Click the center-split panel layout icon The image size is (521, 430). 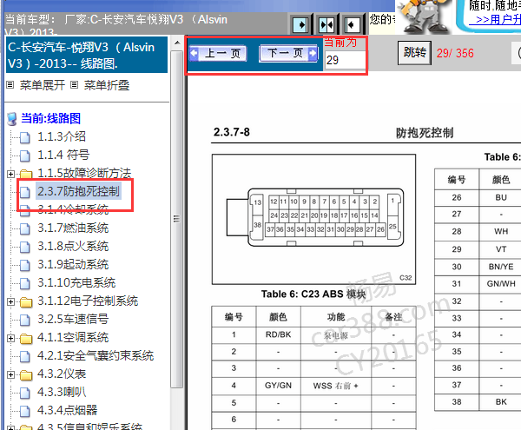click(x=326, y=24)
